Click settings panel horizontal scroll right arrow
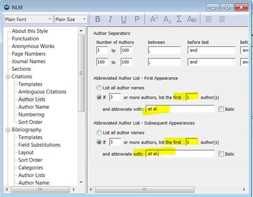The width and height of the screenshot is (253, 197). click(244, 190)
